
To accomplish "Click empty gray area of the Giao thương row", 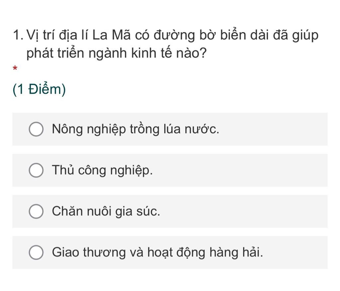I will [295, 252].
